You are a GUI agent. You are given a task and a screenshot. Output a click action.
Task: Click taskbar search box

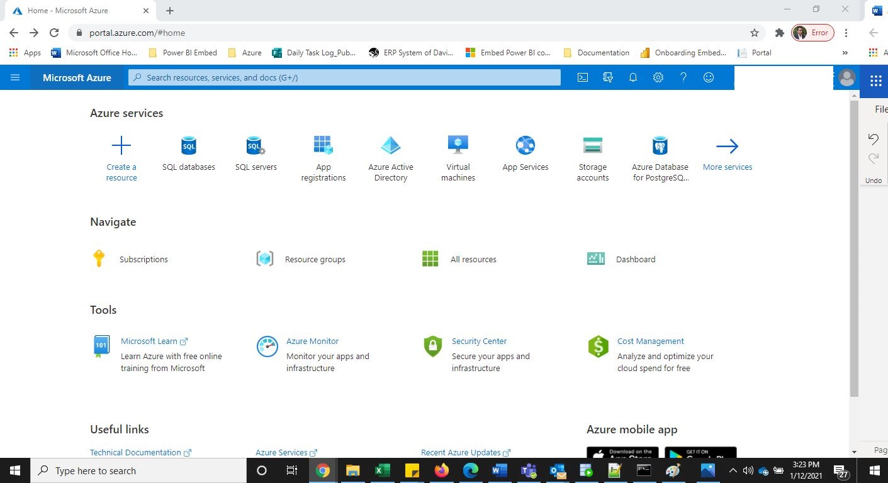tap(138, 470)
